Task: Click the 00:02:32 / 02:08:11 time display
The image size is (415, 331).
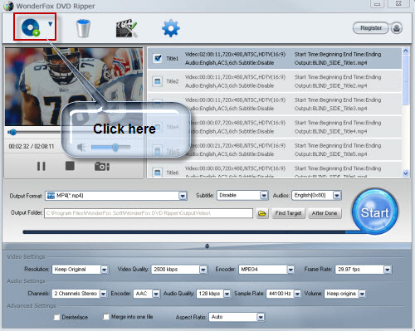Action: (32, 146)
